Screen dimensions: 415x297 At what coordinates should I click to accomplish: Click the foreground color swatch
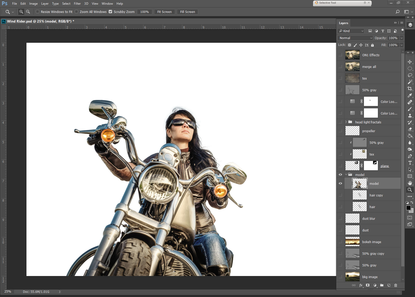click(x=408, y=208)
